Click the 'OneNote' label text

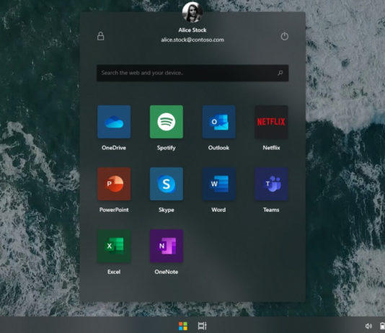coord(167,272)
